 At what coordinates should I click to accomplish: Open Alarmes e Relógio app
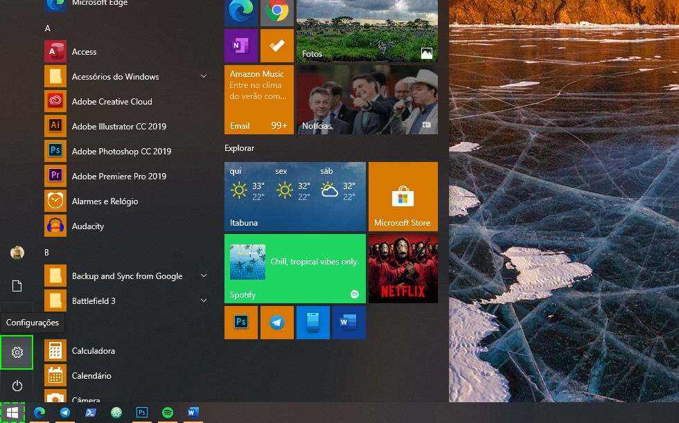[x=126, y=201]
